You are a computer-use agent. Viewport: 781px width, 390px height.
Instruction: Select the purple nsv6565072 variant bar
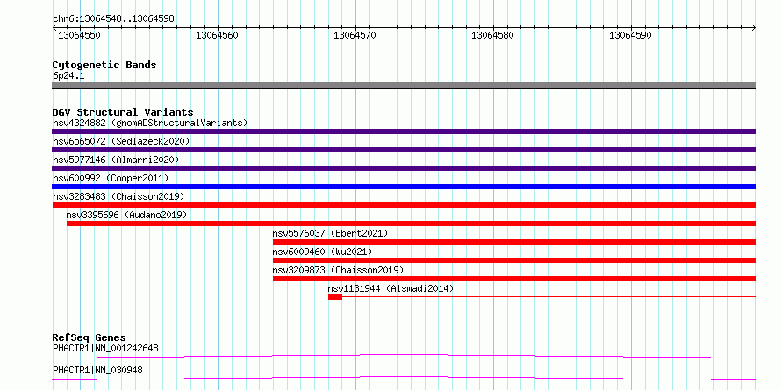coord(404,150)
